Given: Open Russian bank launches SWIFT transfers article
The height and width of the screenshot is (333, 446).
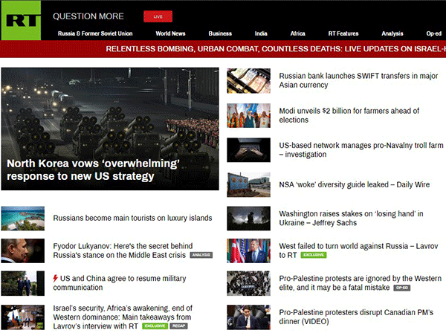Looking at the screenshot, I should tap(358, 80).
